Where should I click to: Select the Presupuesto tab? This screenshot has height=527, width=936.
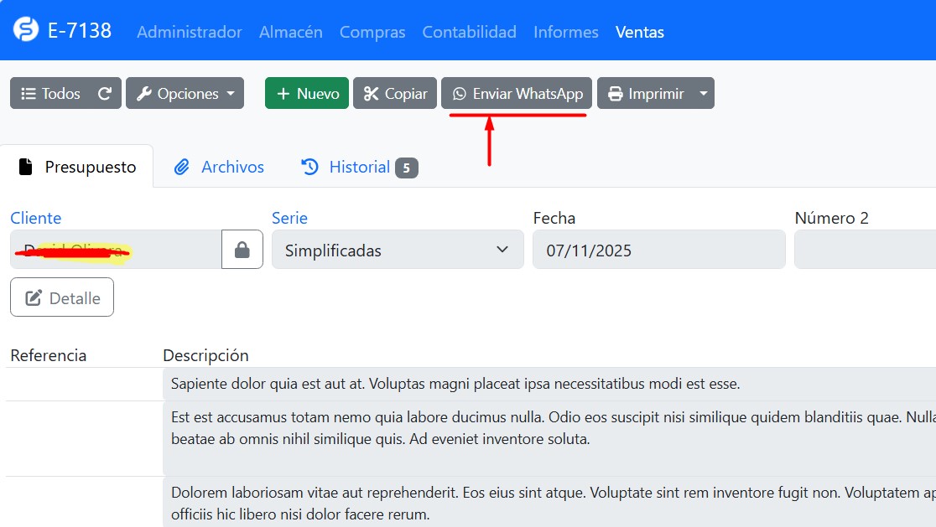tap(77, 167)
